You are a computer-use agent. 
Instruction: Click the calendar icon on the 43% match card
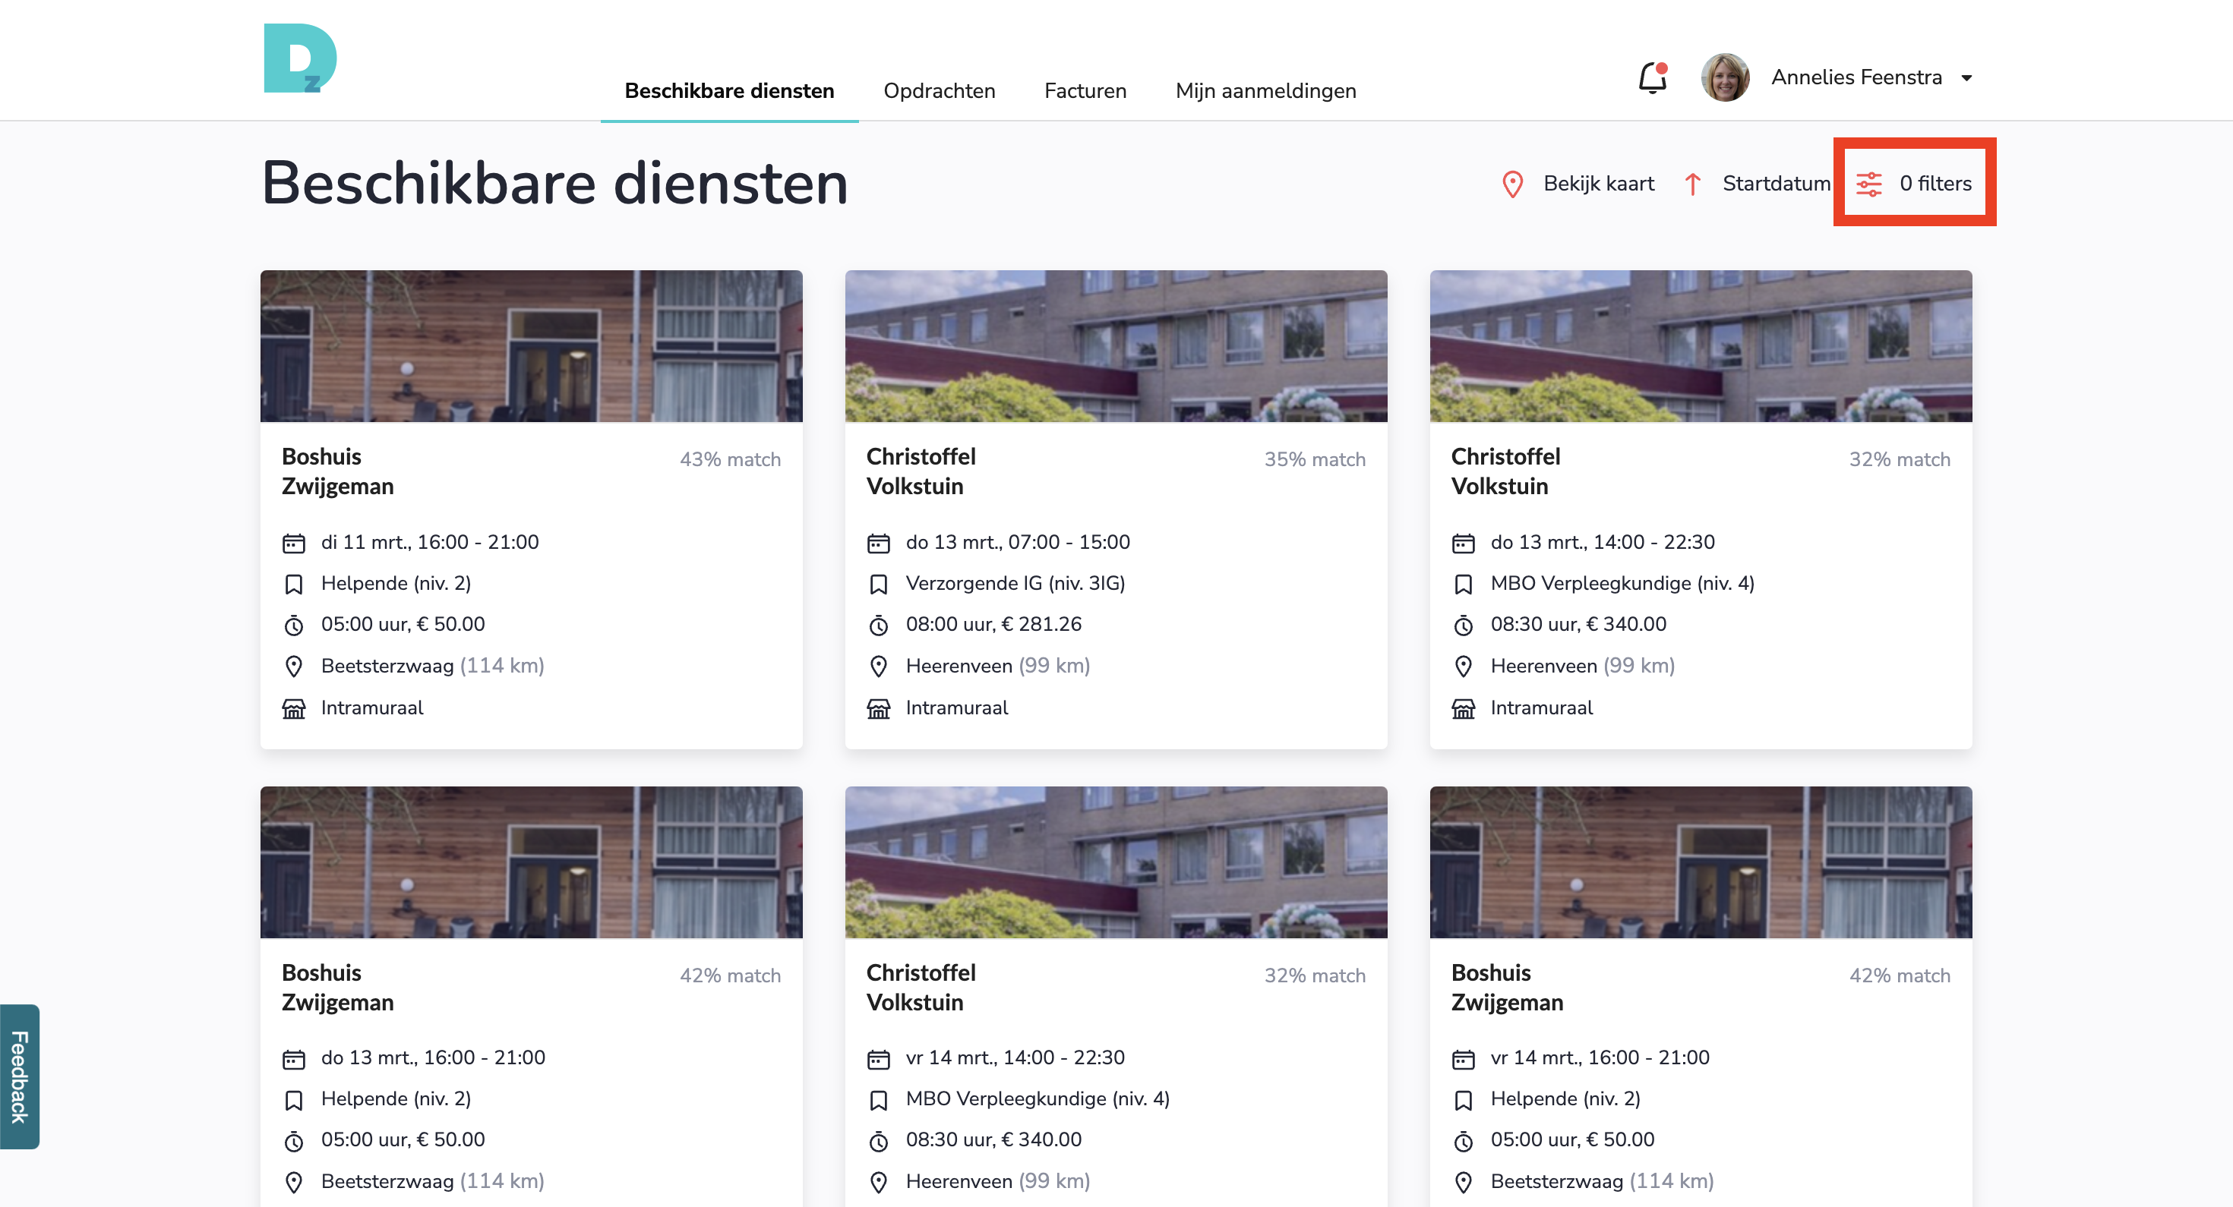pos(294,544)
